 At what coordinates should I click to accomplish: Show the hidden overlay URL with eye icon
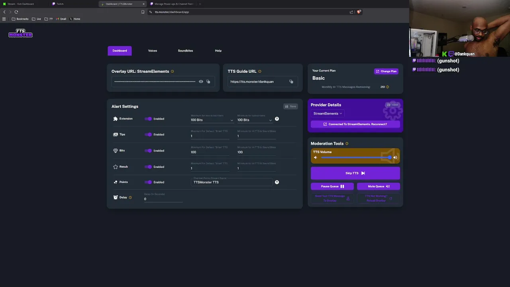201,82
